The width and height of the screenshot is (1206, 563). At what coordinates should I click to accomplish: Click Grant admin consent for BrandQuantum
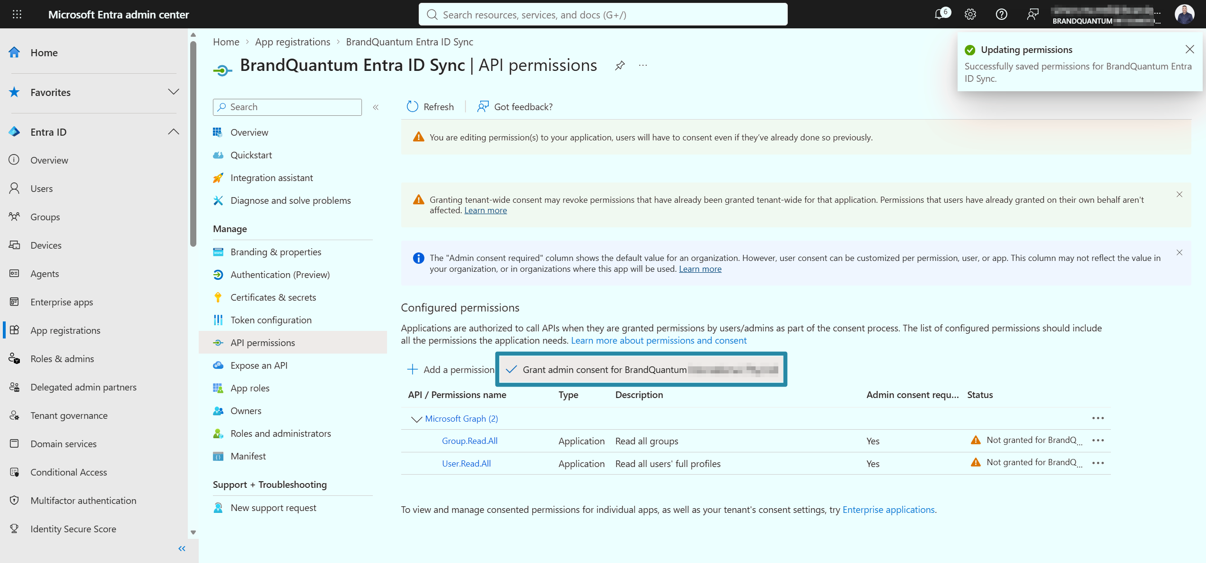pos(641,370)
